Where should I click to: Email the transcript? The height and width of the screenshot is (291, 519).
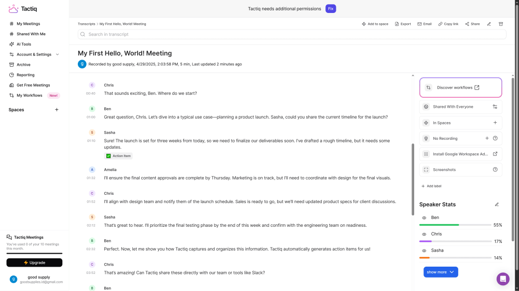(x=425, y=24)
